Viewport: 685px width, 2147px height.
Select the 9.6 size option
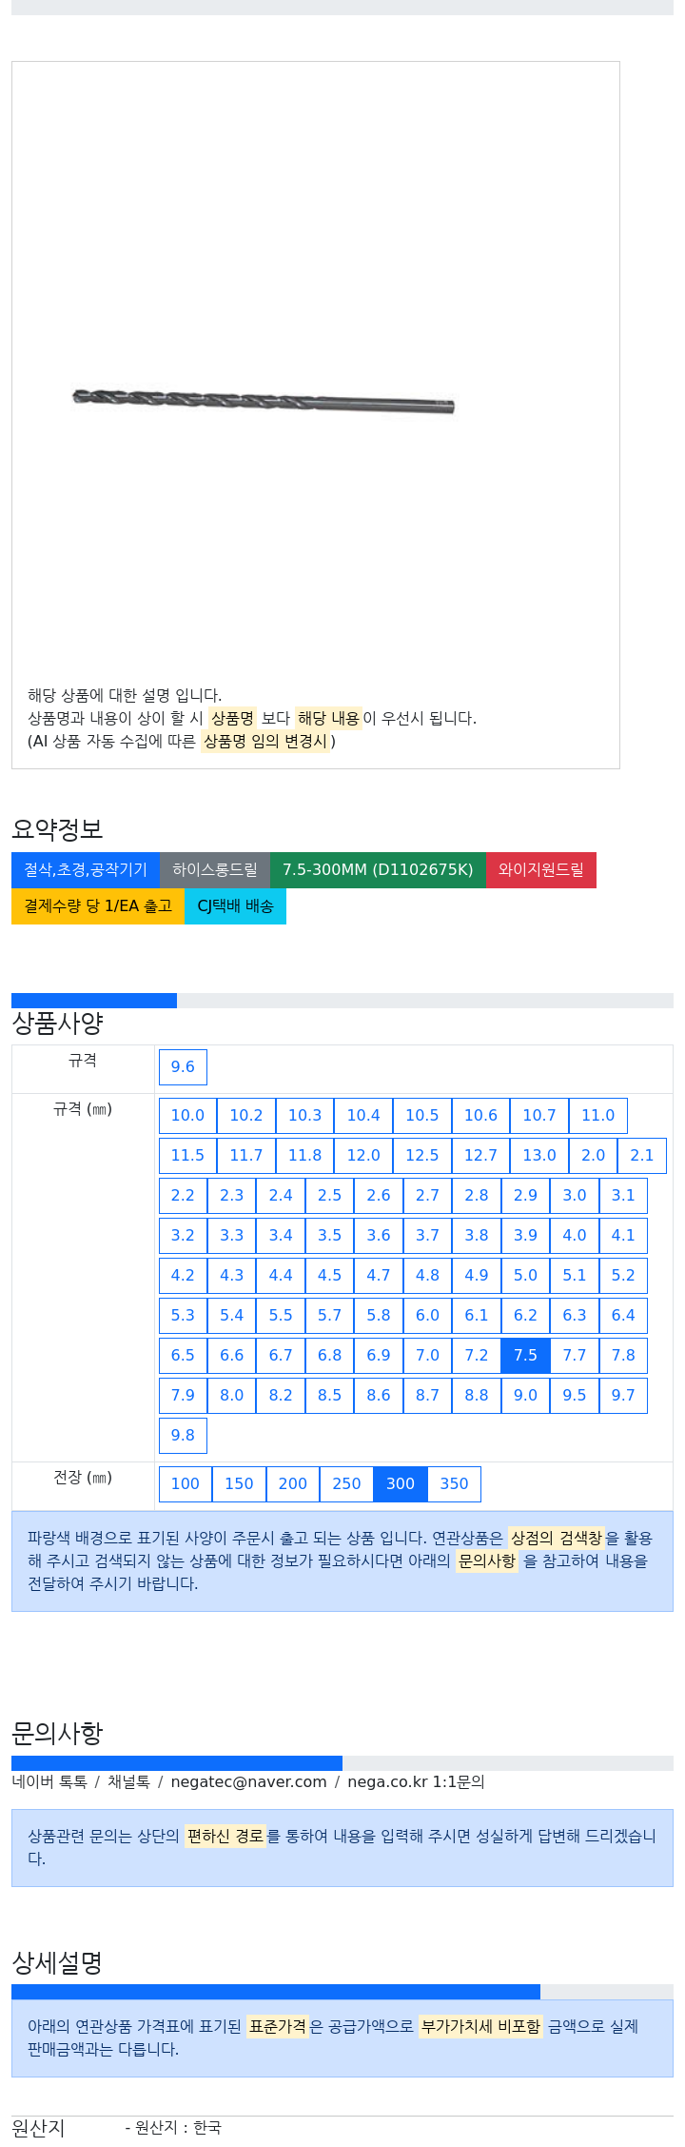coord(183,1067)
